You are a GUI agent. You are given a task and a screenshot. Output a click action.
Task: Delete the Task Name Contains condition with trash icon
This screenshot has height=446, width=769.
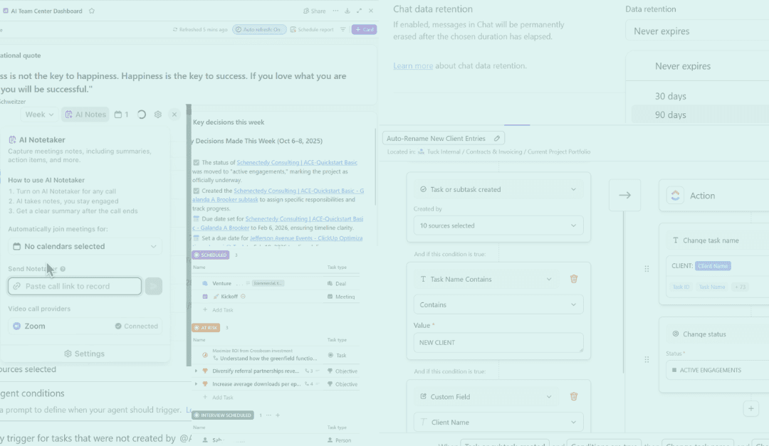coord(574,279)
